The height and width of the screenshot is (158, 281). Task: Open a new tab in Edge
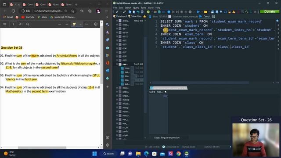pos(76,4)
